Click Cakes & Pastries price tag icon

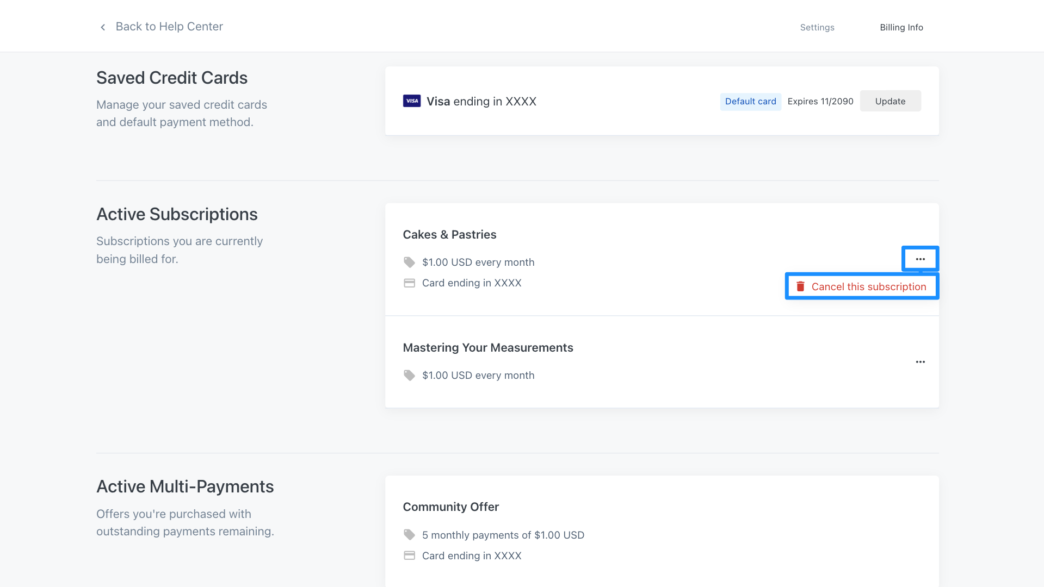(409, 263)
